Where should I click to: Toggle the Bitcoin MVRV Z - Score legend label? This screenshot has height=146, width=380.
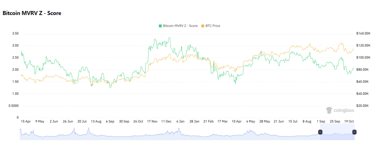tap(180, 26)
